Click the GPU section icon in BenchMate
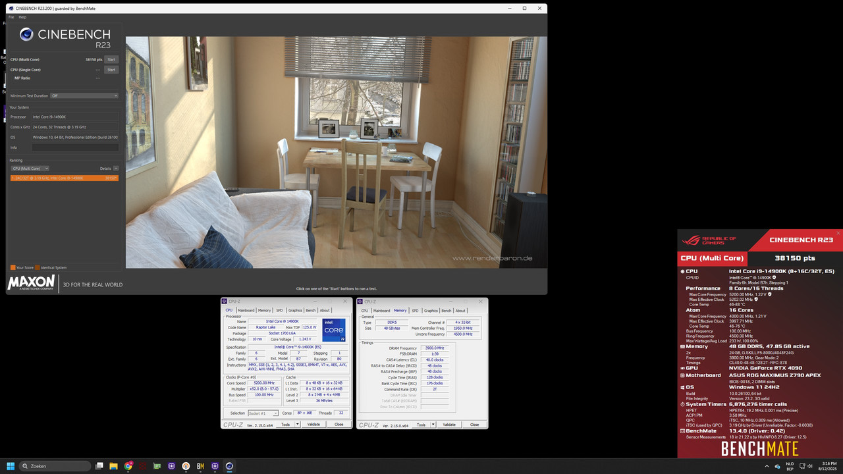 click(682, 368)
